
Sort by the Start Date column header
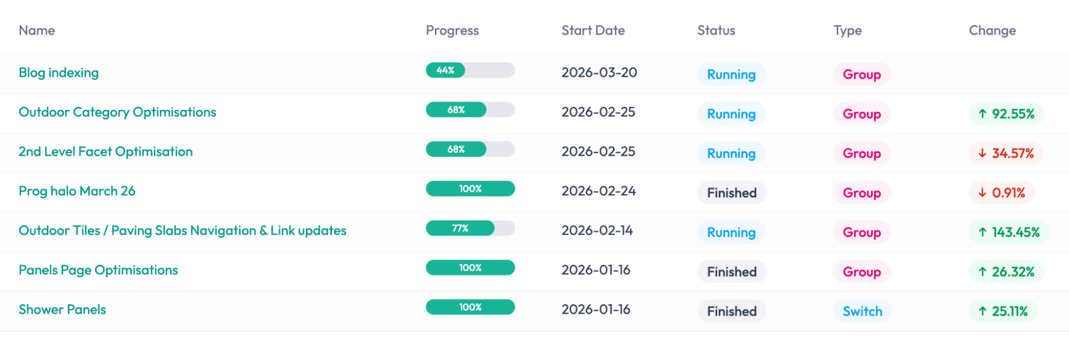593,30
